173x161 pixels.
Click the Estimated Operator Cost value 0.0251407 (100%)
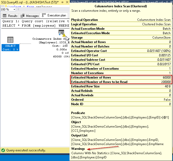click(159, 51)
